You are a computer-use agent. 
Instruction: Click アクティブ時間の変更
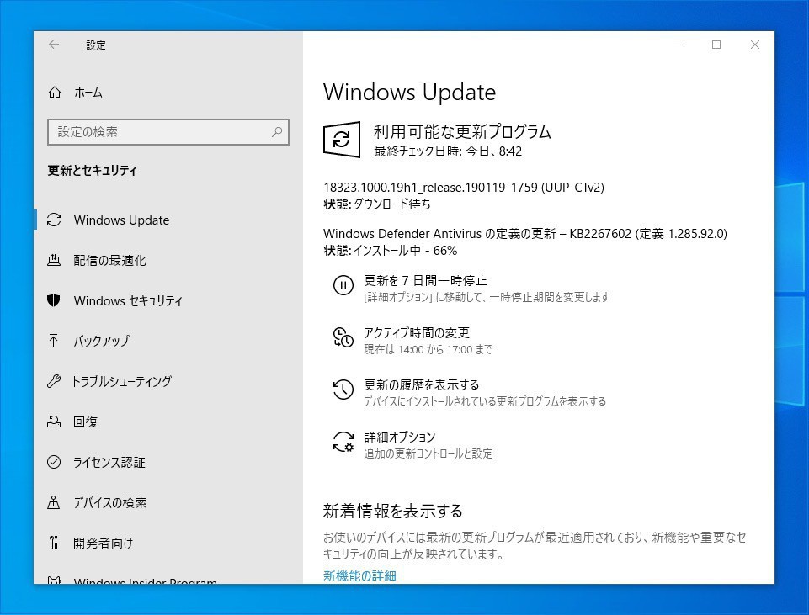[x=417, y=332]
